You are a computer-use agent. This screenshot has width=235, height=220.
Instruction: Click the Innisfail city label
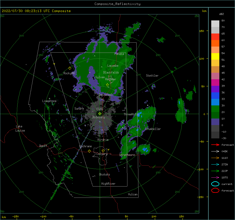[105, 95]
